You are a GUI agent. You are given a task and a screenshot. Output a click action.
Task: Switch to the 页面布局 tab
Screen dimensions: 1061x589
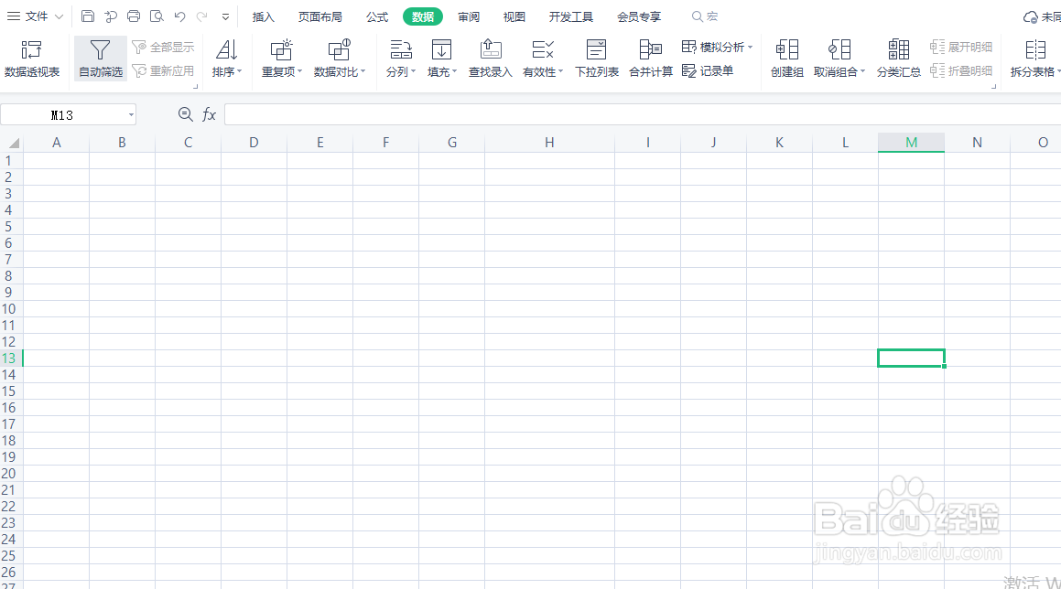point(320,16)
